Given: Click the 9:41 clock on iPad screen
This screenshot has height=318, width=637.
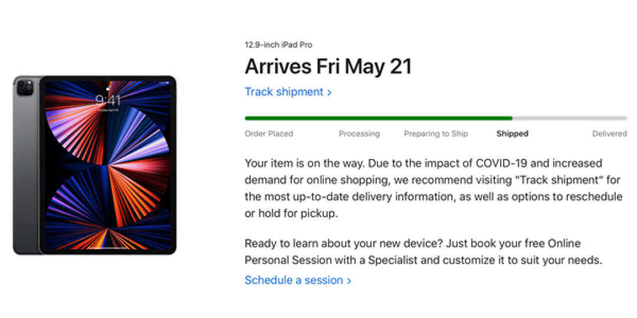Looking at the screenshot, I should tap(108, 100).
